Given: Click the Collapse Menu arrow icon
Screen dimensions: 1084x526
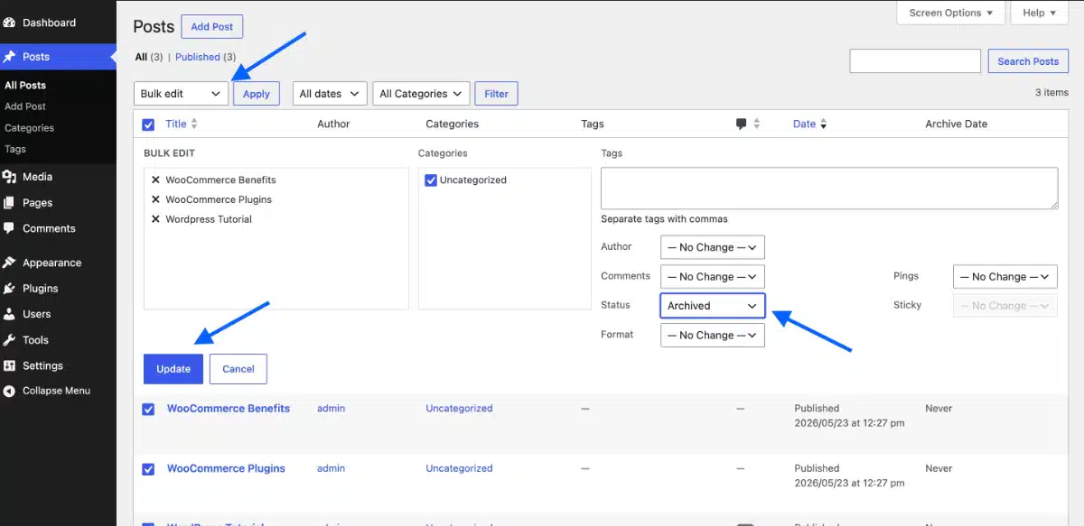Looking at the screenshot, I should [10, 391].
